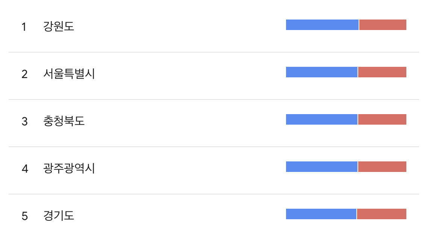This screenshot has height=238, width=424.
Task: Click the blue bar segment for 강원도
Action: click(x=322, y=25)
